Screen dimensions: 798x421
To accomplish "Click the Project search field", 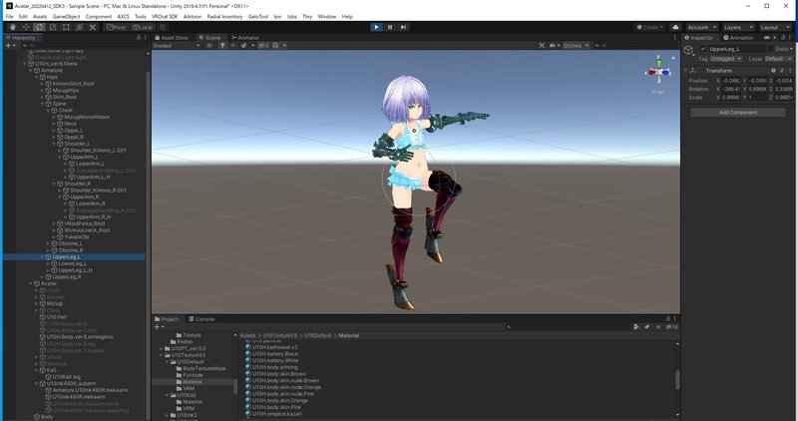I will [567, 327].
